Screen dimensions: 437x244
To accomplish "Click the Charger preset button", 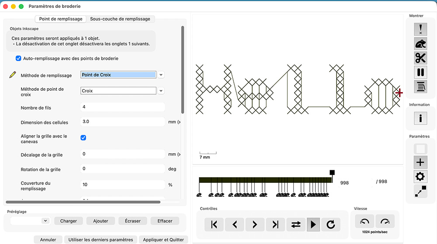I will [69, 221].
